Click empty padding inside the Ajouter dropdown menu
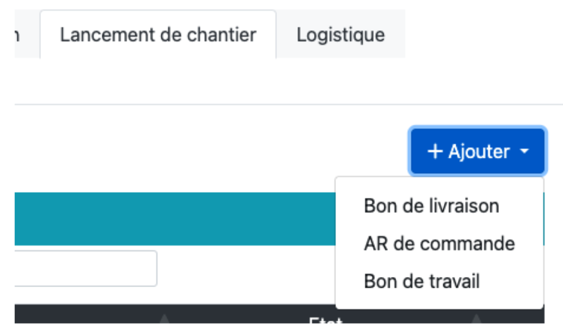The height and width of the screenshot is (336, 563). tap(523, 298)
